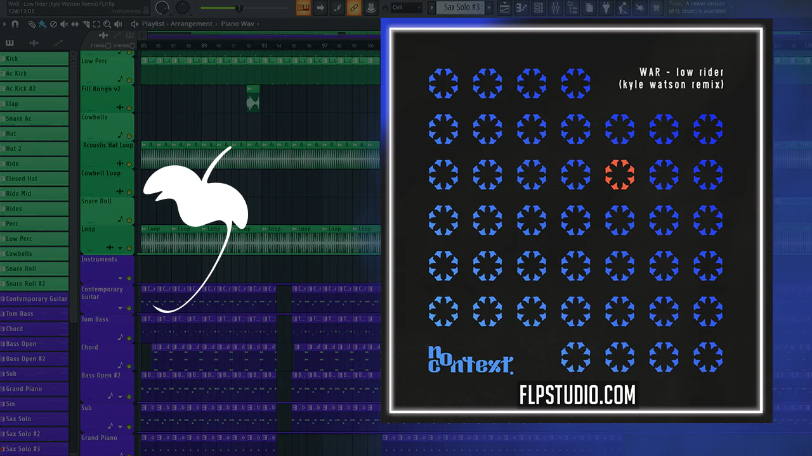Viewport: 812px width, 456px height.
Task: Open the pattern options arrow left of Sax Solo #3
Action: pos(431,8)
